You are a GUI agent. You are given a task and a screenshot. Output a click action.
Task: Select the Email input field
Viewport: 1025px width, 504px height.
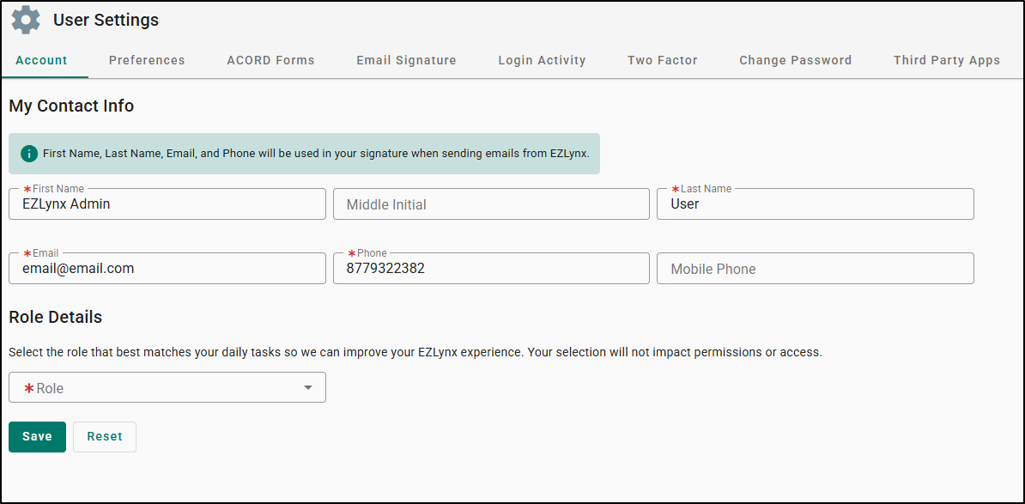click(167, 268)
